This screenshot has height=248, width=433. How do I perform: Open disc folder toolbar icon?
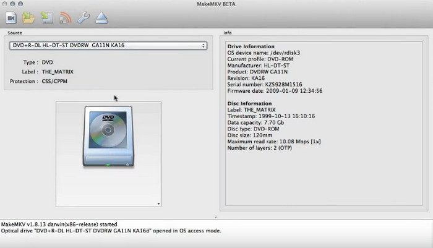point(28,18)
